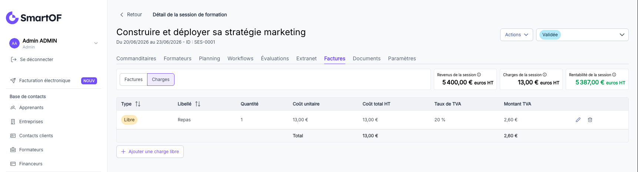
Task: Click the Total row label
Action: click(x=298, y=136)
